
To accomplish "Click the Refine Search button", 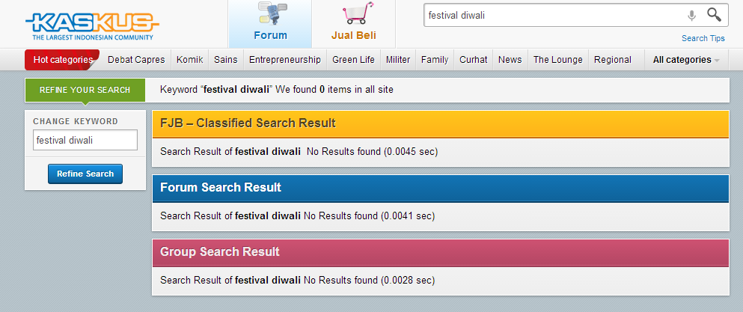I will 85,174.
